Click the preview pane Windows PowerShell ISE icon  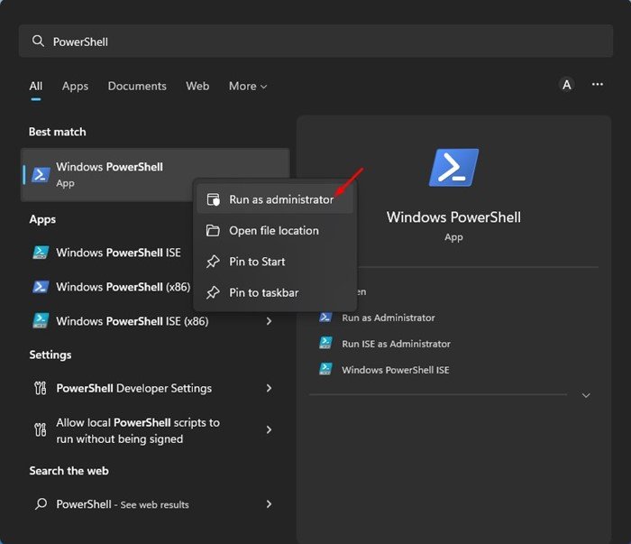[x=325, y=369]
